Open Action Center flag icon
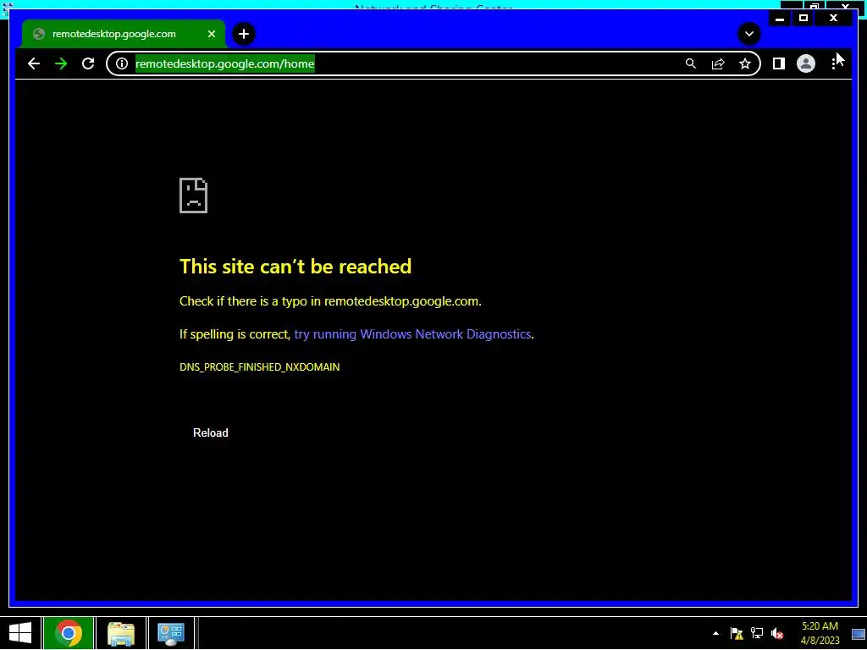867x650 pixels. 737,633
